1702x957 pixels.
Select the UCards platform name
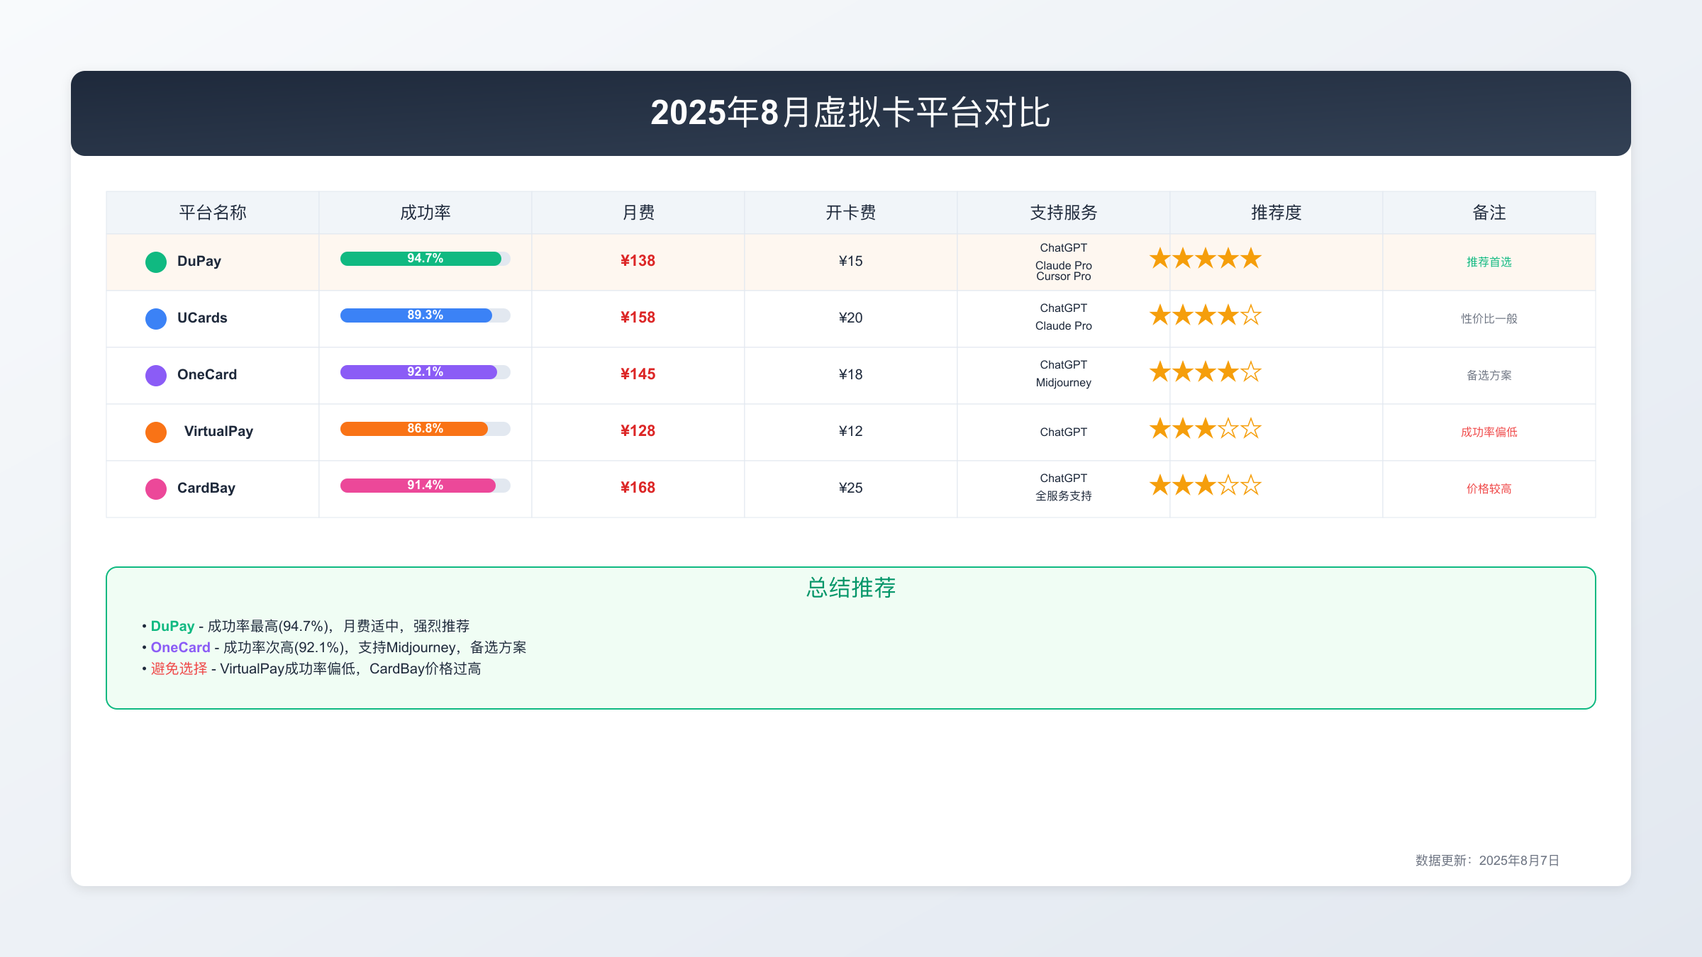pos(202,318)
